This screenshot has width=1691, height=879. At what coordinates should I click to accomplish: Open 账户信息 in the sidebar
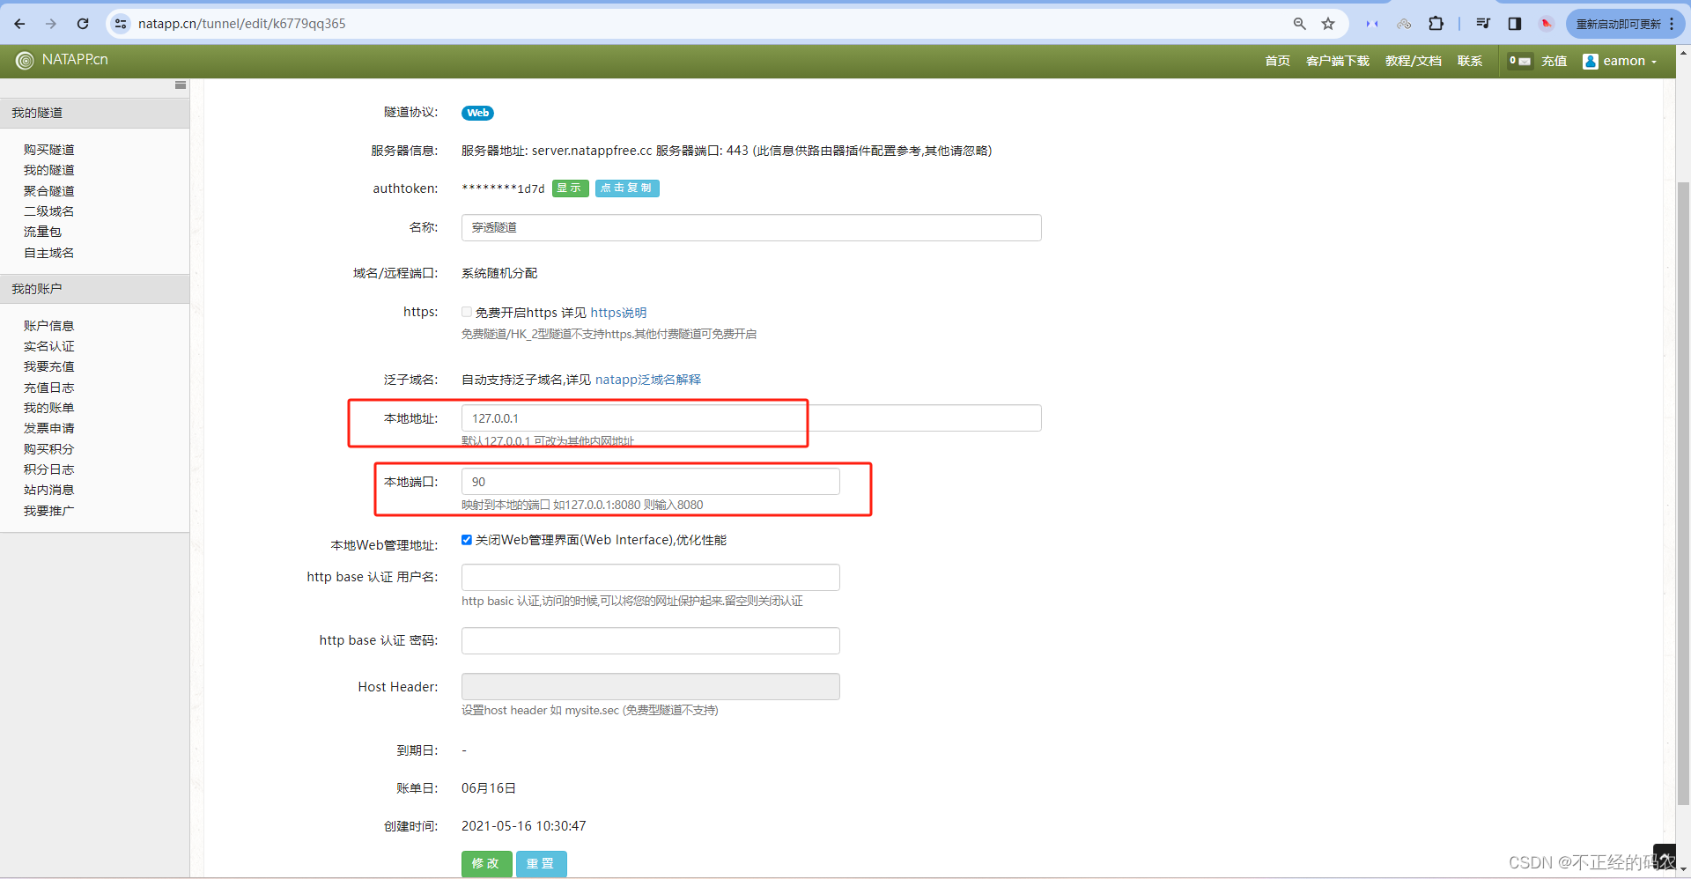[48, 326]
